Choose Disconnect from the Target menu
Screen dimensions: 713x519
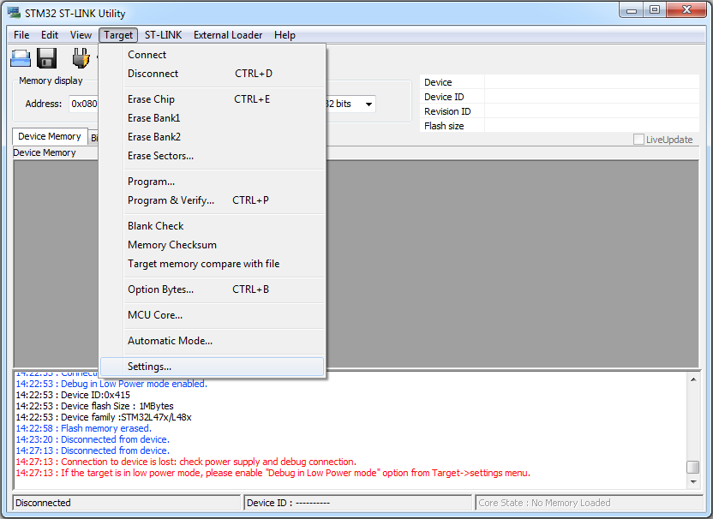tap(212, 74)
